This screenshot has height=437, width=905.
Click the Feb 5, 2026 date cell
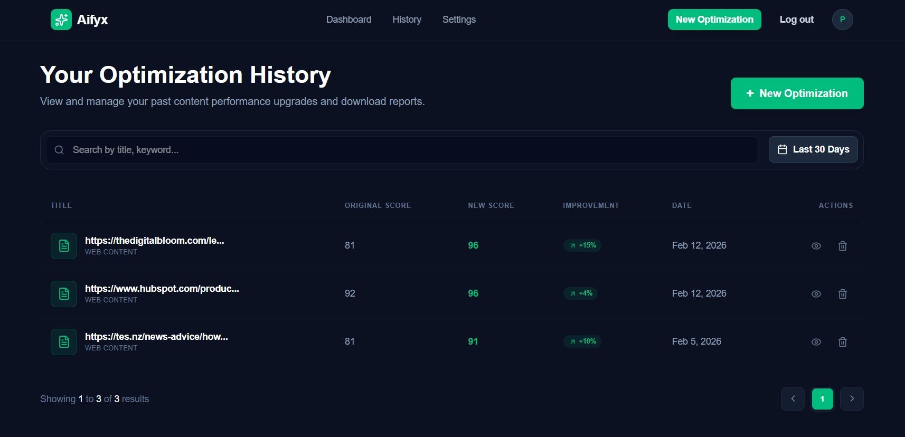click(696, 341)
